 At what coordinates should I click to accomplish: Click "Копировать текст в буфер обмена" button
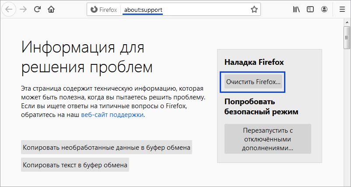[75, 165]
